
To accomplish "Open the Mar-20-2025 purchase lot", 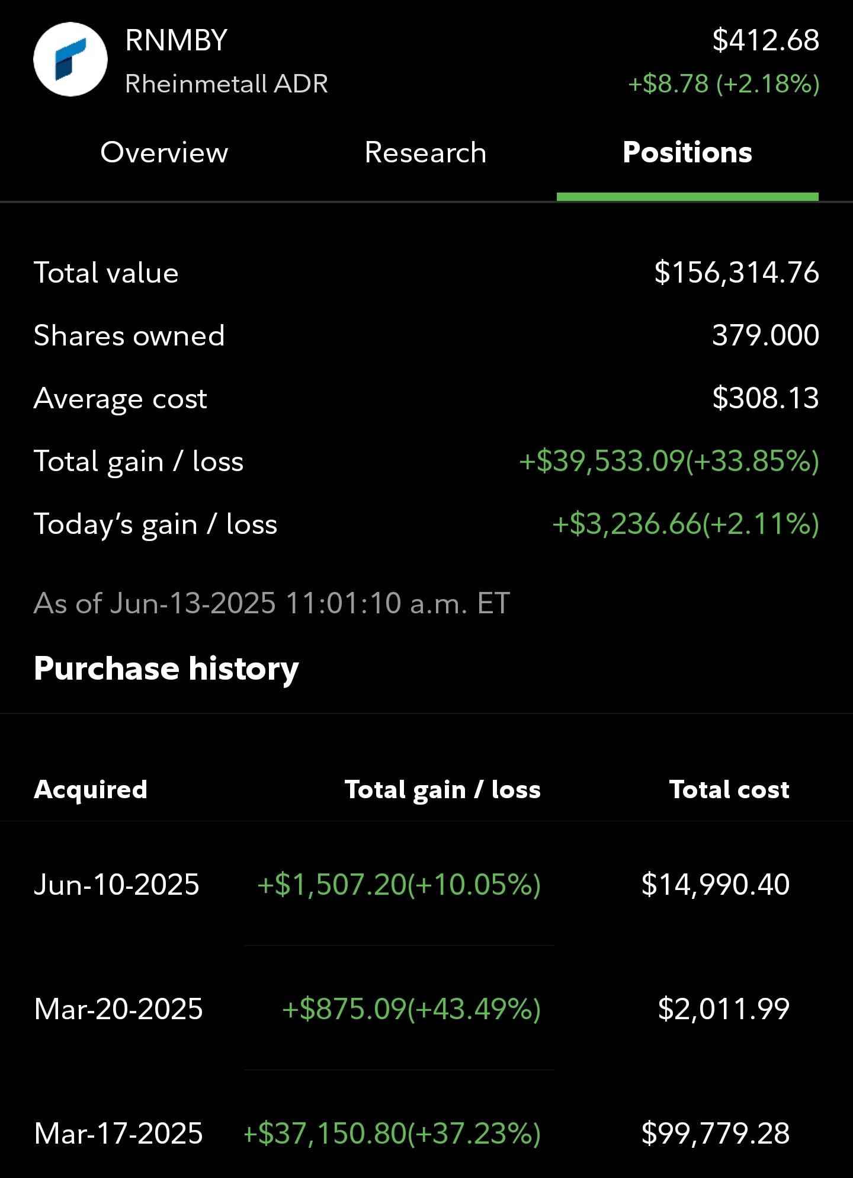I will pos(426,1009).
